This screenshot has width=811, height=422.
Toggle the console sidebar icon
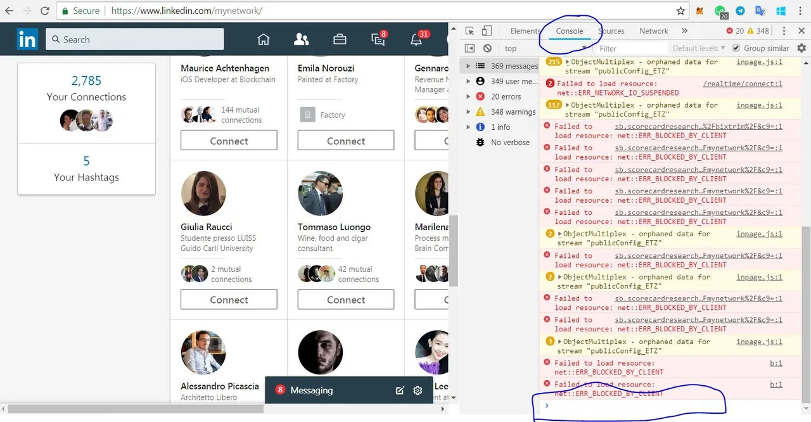[x=469, y=48]
